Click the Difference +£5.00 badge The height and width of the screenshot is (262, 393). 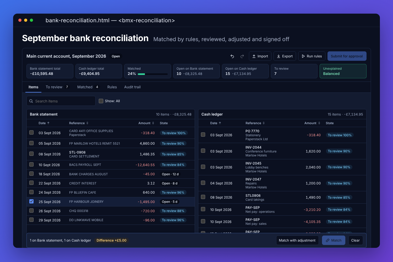pos(111,241)
